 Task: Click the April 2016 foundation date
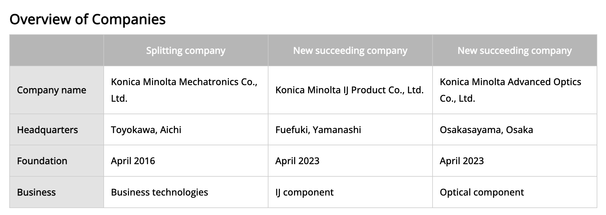point(133,161)
